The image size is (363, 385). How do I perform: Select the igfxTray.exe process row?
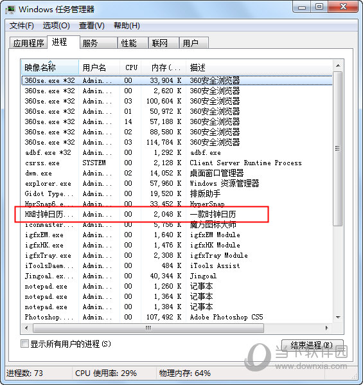coord(177,256)
